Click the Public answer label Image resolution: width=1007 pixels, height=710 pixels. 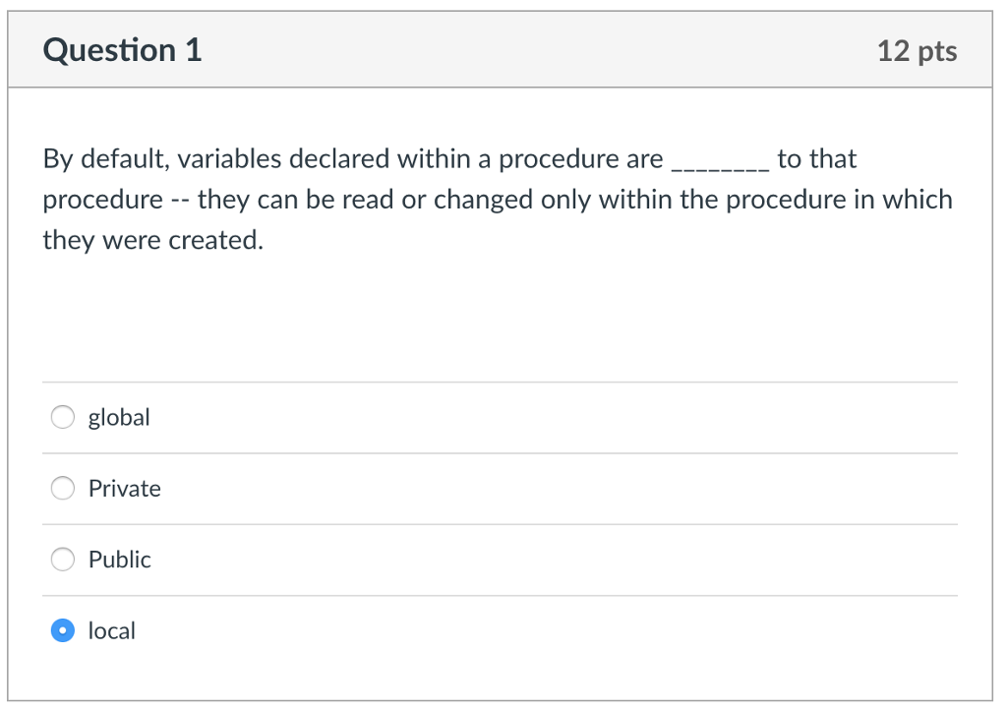119,559
